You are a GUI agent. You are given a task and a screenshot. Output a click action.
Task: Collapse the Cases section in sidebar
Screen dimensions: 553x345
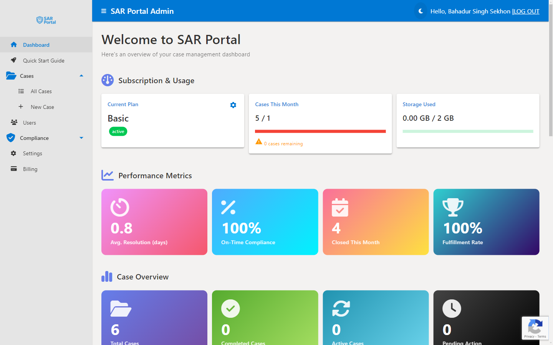tap(81, 76)
